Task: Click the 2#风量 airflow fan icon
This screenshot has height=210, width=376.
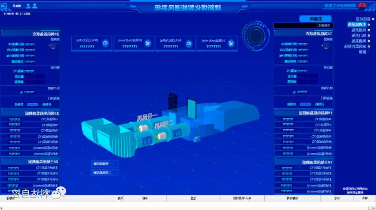Action: click(x=147, y=43)
